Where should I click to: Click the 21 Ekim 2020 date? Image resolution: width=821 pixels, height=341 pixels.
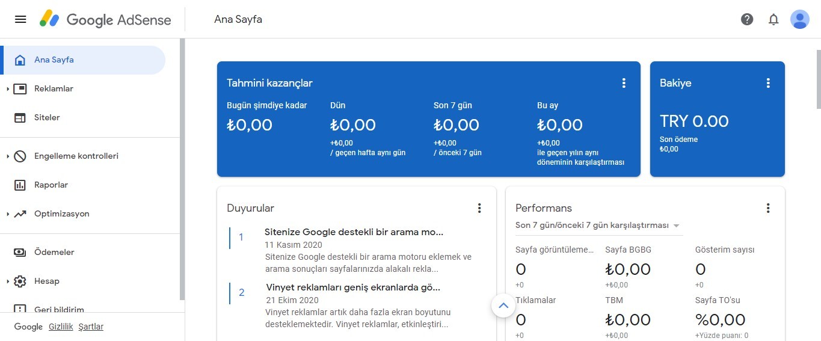point(292,300)
